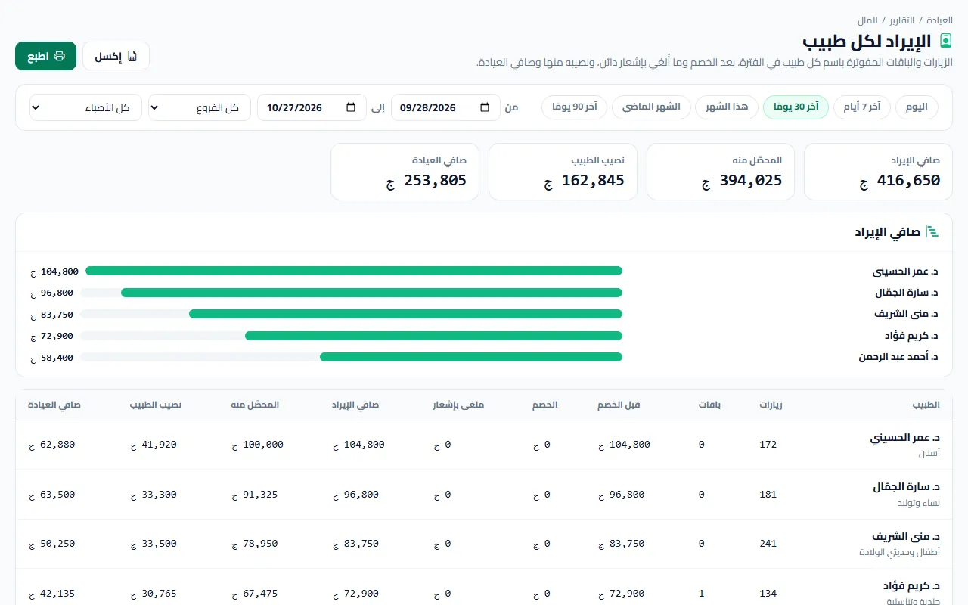Image resolution: width=968 pixels, height=605 pixels.
Task: Click the visits value 241 in the table
Action: click(768, 544)
